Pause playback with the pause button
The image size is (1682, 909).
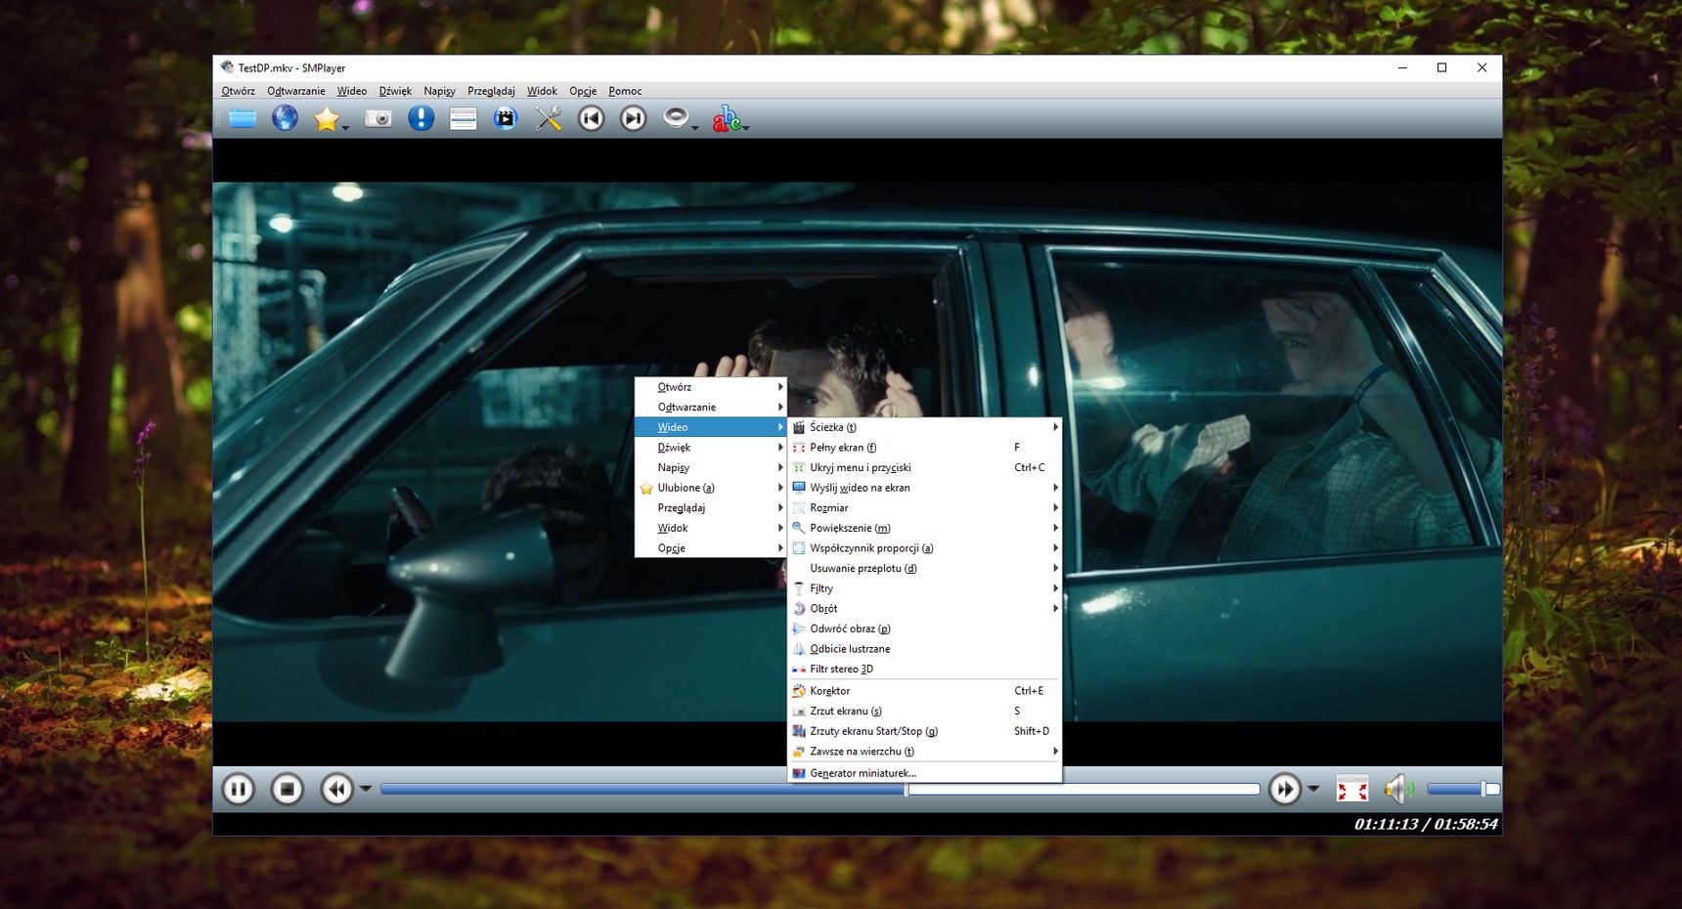[238, 789]
